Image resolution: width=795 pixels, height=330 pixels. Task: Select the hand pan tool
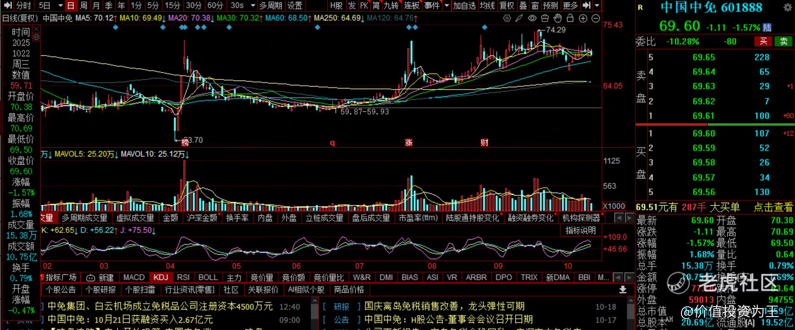coord(557,18)
